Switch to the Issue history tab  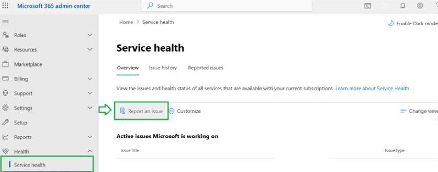click(163, 68)
